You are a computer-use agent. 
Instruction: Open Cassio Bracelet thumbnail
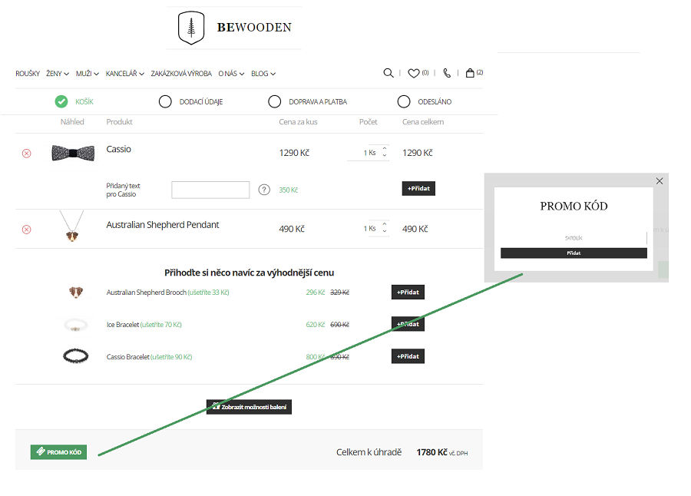point(76,355)
